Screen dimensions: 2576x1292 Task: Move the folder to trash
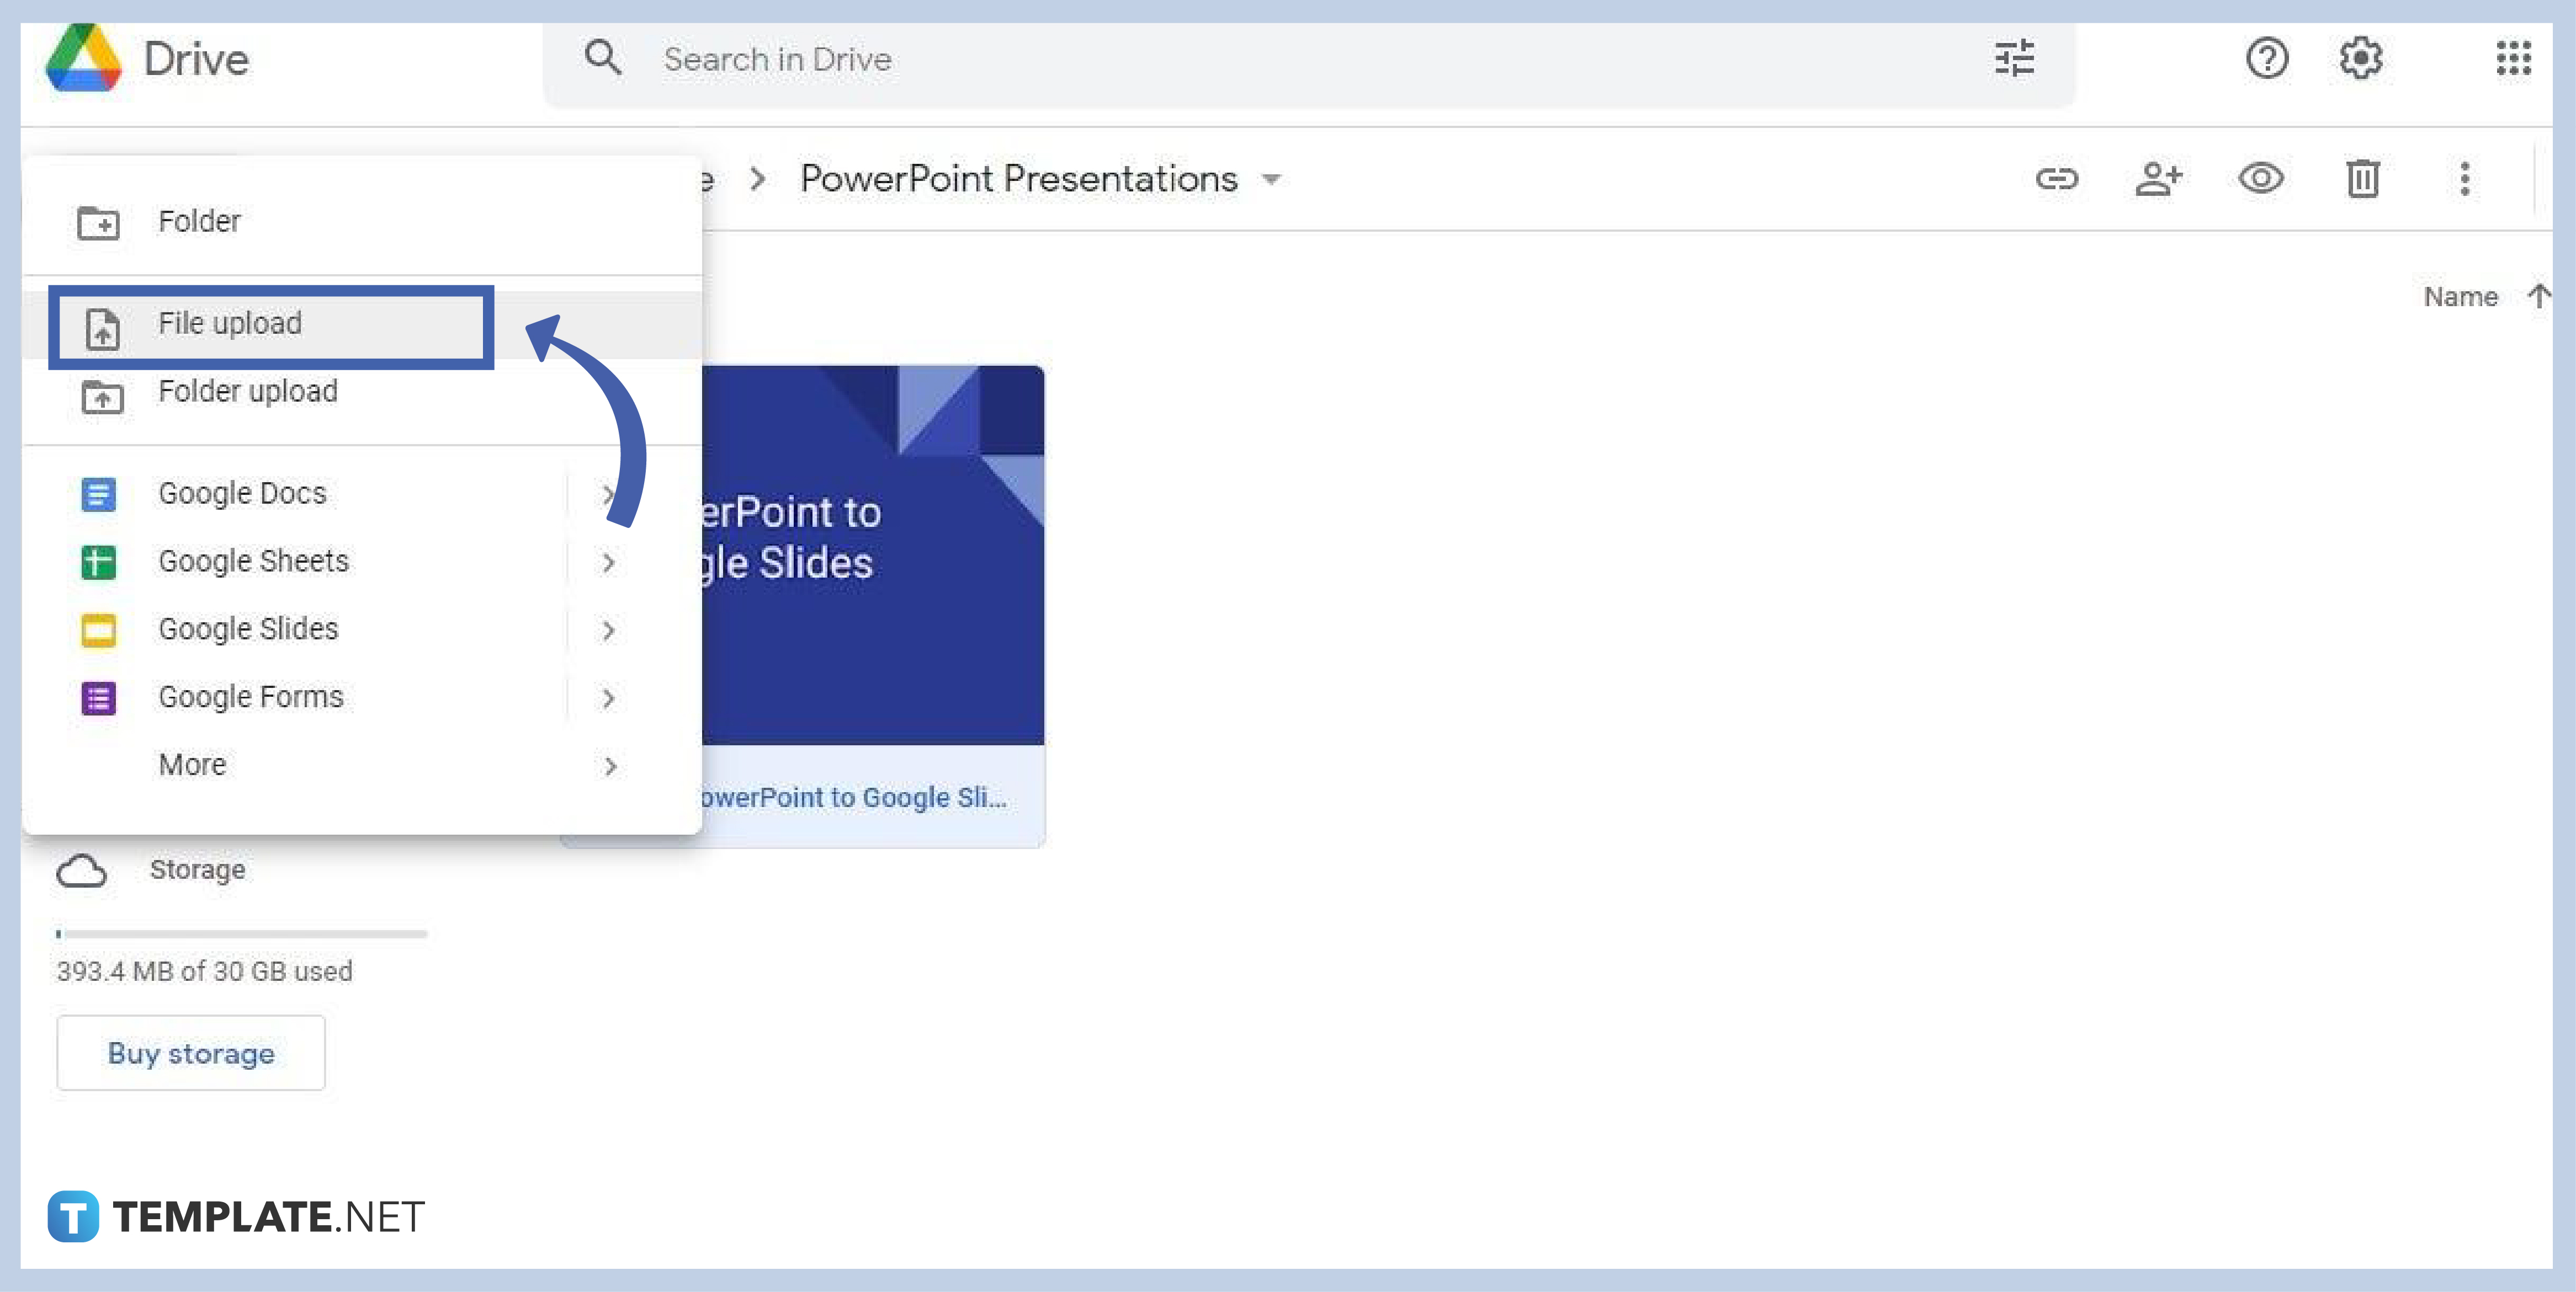coord(2363,179)
